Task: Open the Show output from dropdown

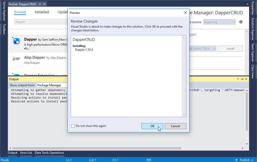Action: tap(52, 85)
